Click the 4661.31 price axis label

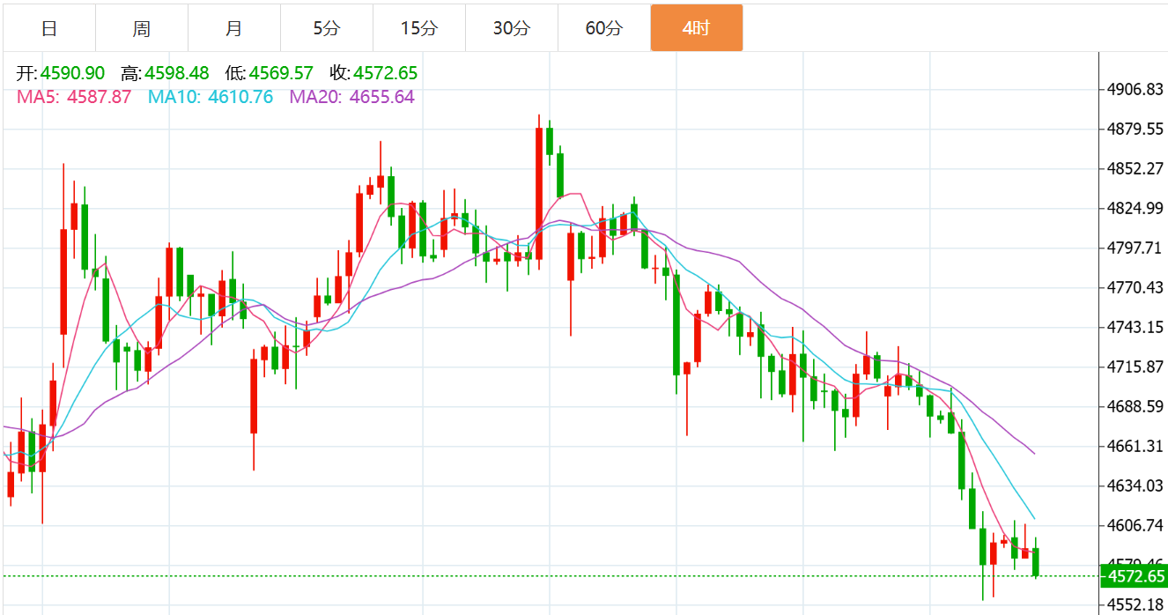click(x=1135, y=447)
